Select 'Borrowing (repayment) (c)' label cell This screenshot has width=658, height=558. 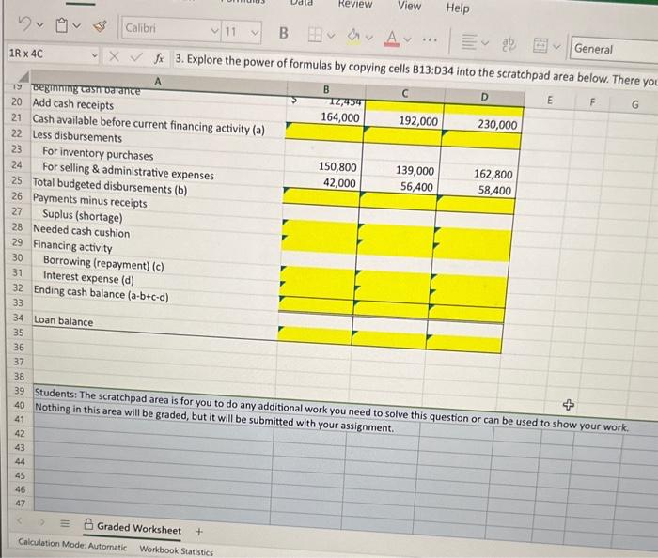point(103,263)
